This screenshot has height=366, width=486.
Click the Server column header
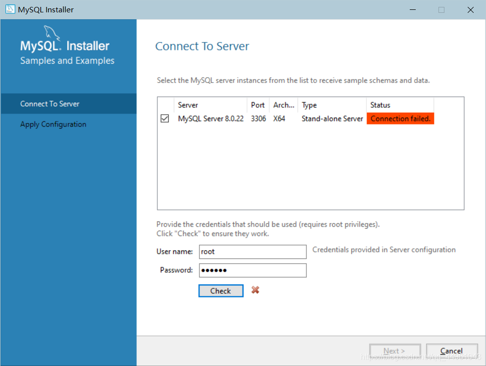point(210,105)
